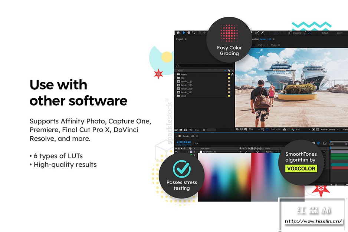Click the timeline layer search field

point(242,143)
